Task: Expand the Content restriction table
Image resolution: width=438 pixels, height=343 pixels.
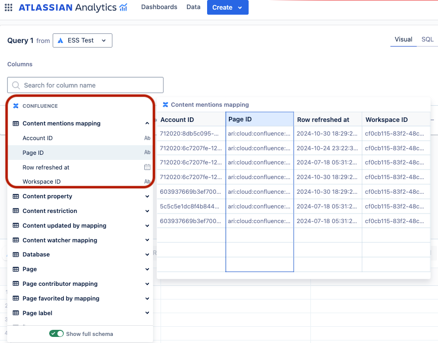Action: click(x=147, y=211)
